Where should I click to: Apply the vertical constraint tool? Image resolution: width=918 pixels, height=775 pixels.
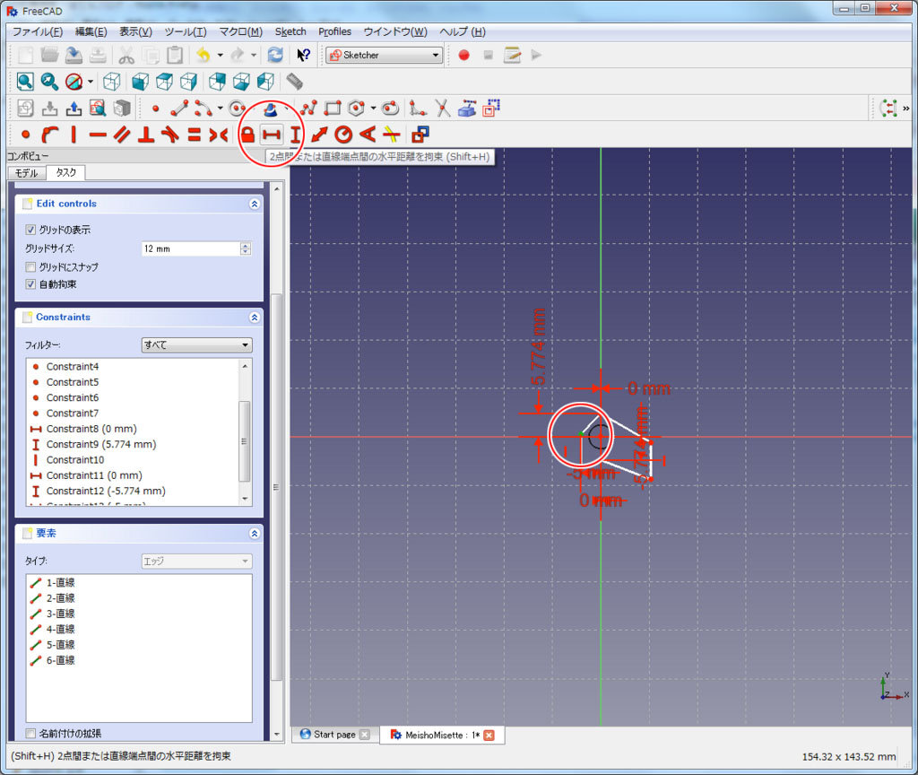pyautogui.click(x=74, y=135)
